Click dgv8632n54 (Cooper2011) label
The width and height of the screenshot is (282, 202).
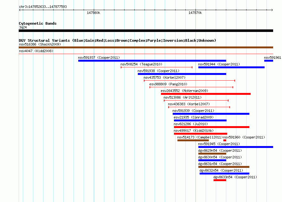221,170
